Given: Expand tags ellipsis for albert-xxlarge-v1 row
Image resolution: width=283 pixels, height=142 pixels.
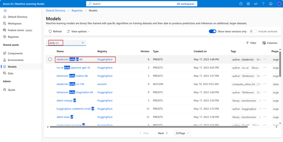Looking at the screenshot, I should point(265,101).
